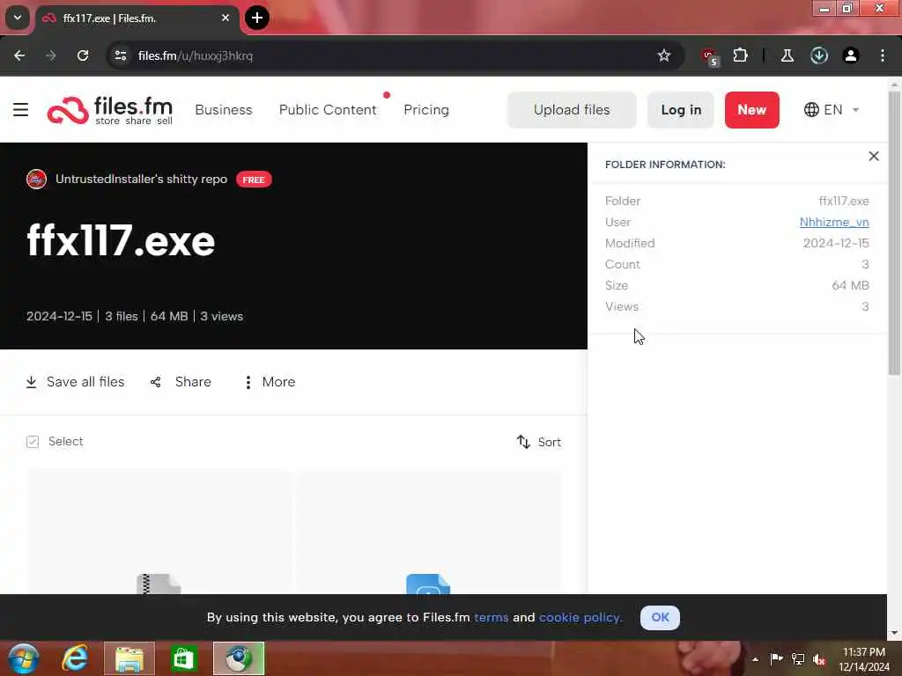Click the red New button

[751, 109]
